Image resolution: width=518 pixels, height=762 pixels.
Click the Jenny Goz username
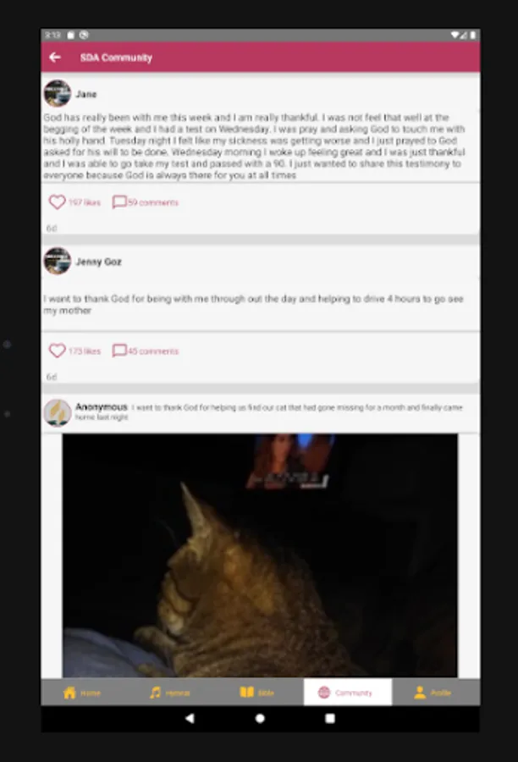pyautogui.click(x=99, y=262)
